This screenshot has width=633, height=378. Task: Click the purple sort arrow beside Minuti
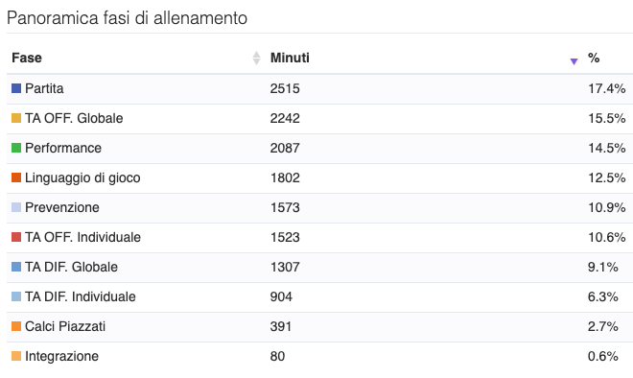point(574,61)
